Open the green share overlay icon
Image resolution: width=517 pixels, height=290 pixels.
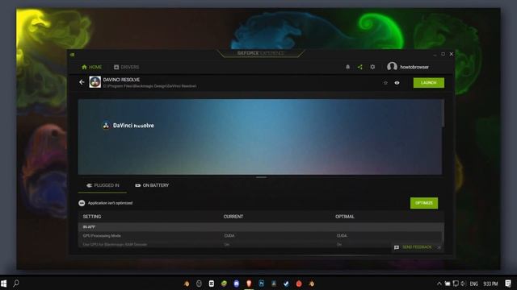click(359, 67)
